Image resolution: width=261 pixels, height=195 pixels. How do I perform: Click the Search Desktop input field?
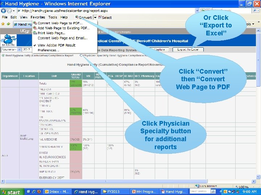pos(200,191)
